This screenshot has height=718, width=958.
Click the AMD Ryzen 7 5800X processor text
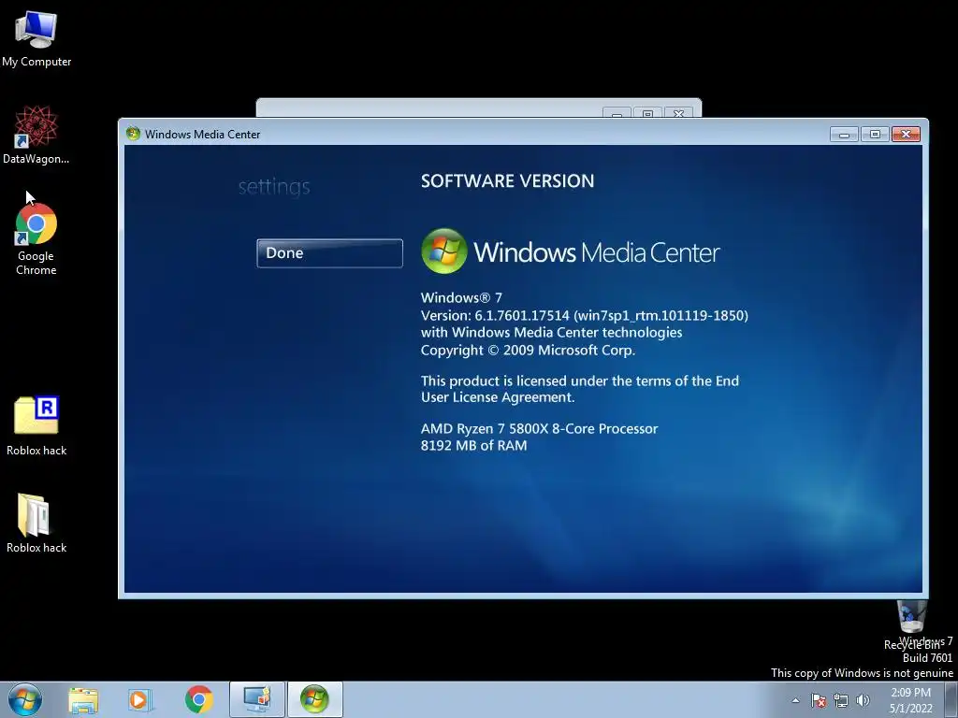pyautogui.click(x=539, y=428)
